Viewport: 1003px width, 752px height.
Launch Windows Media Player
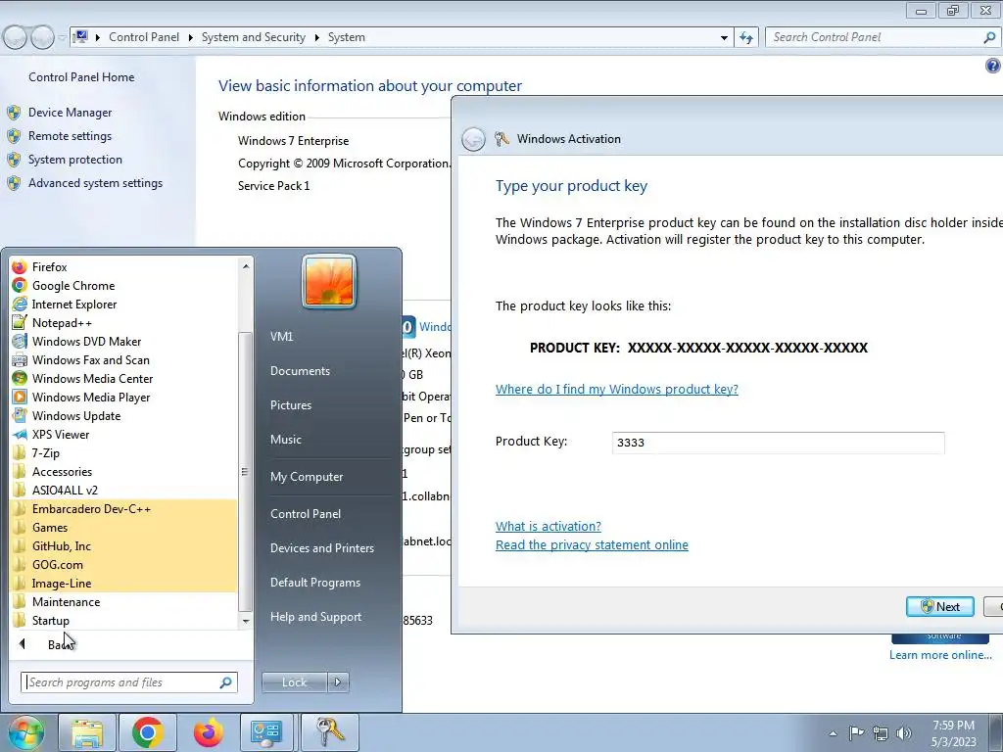click(x=91, y=398)
